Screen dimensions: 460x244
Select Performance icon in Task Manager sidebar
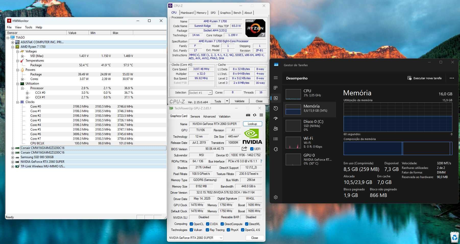tap(276, 98)
